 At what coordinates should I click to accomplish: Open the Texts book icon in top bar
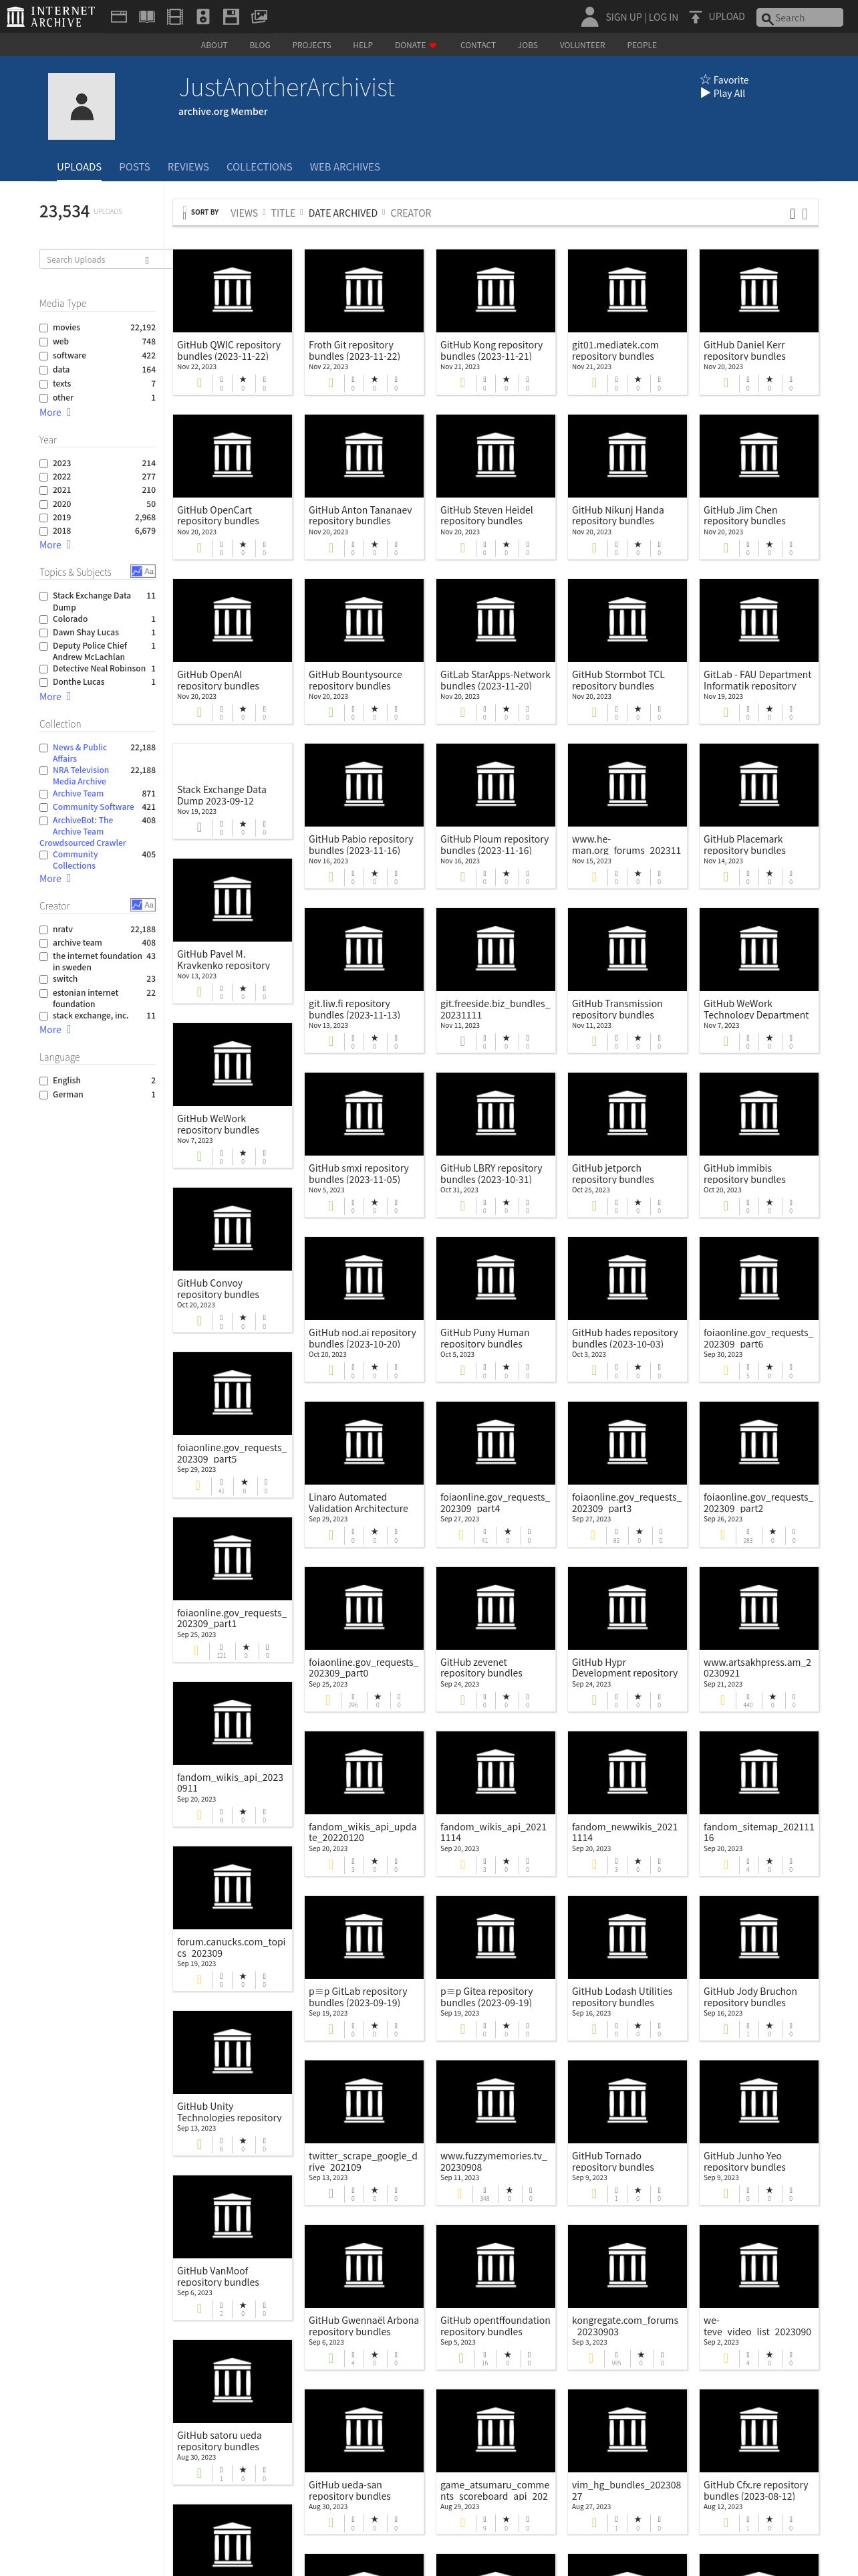click(147, 16)
